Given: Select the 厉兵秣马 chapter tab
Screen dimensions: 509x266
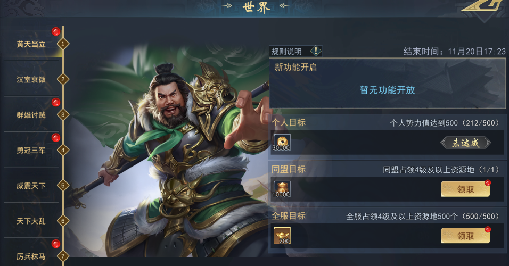Looking at the screenshot, I should coord(31,256).
